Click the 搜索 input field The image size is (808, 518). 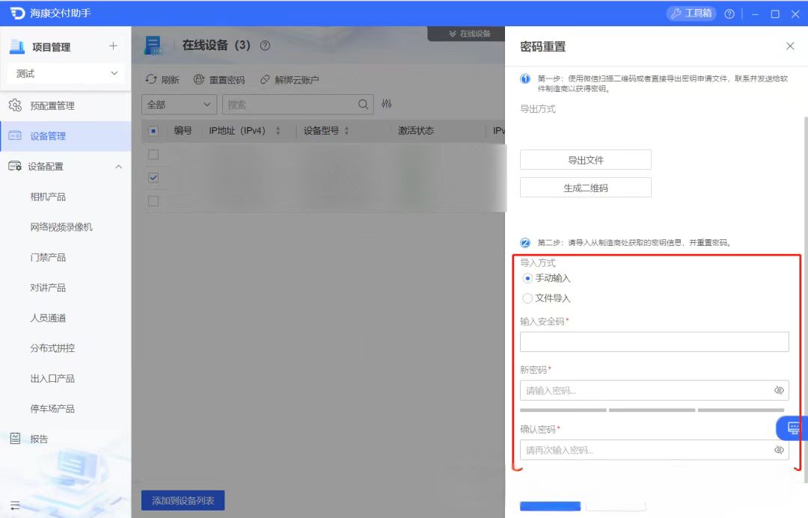290,105
